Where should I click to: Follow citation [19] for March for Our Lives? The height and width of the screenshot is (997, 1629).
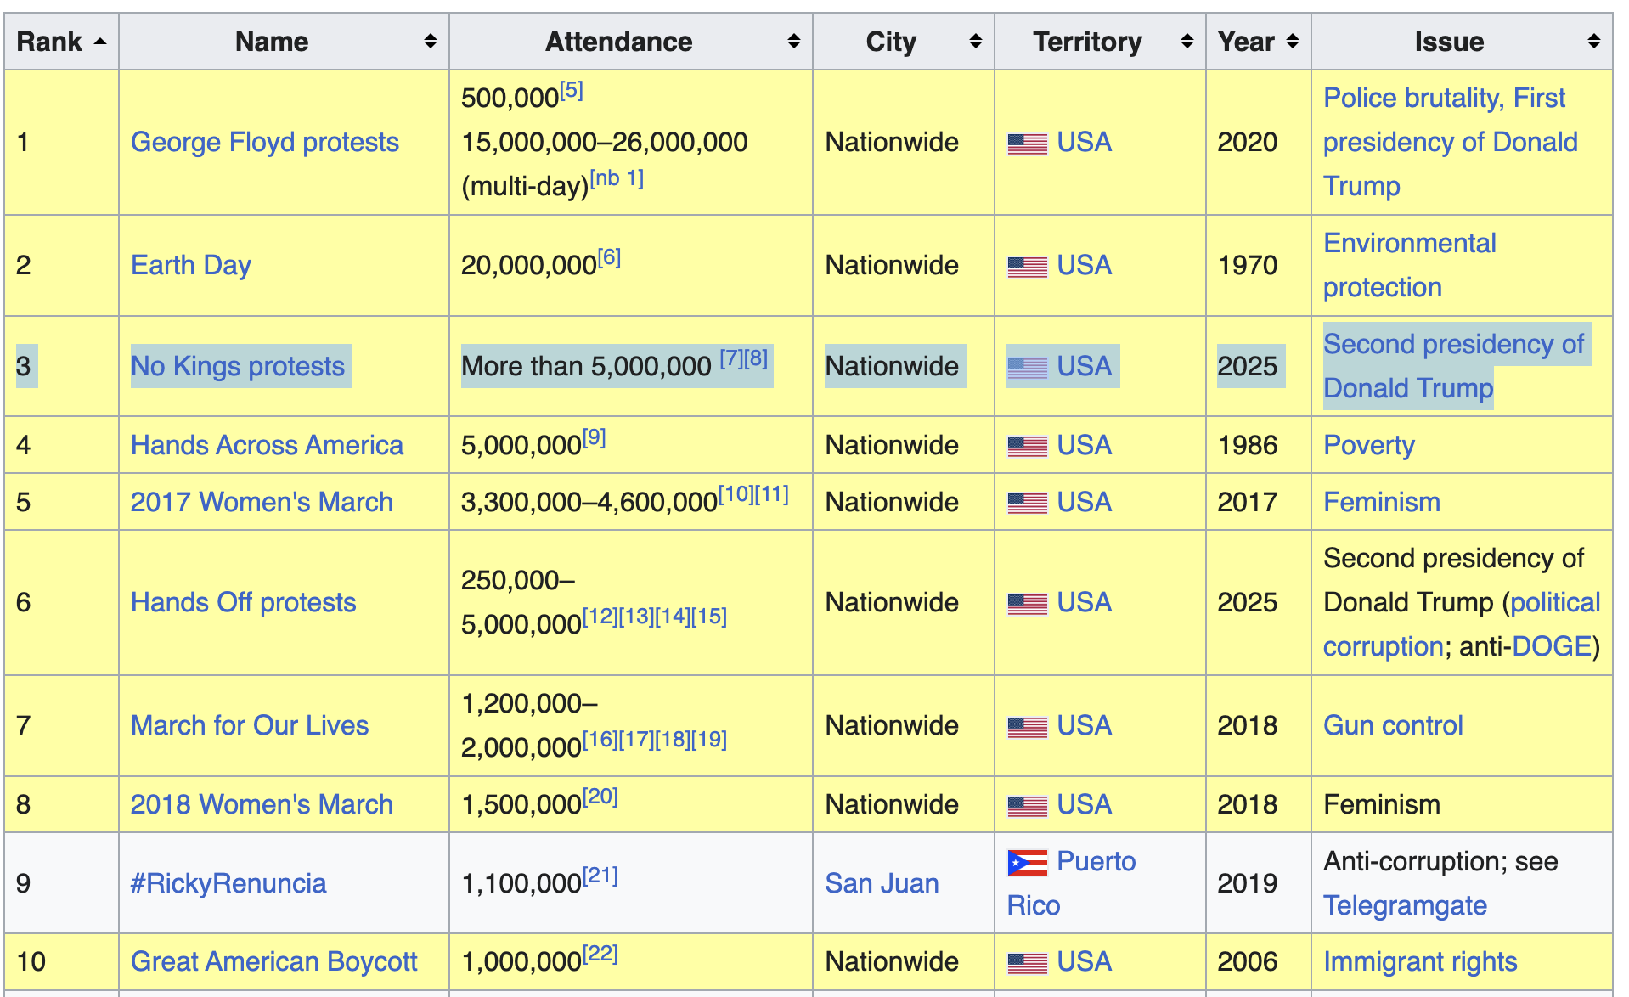[x=709, y=740]
